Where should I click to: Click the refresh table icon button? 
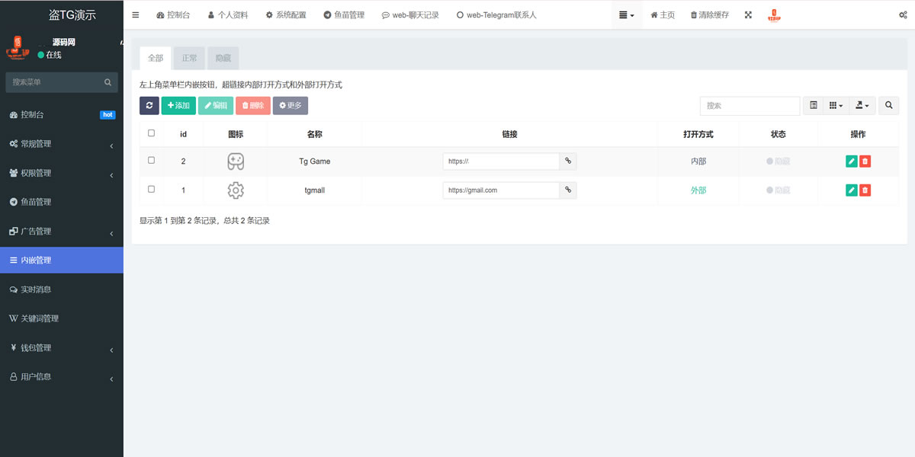point(149,106)
